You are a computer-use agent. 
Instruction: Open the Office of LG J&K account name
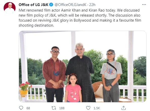click(34, 5)
